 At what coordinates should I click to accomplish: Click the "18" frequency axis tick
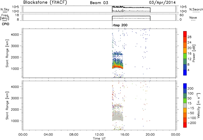pos(17,15)
